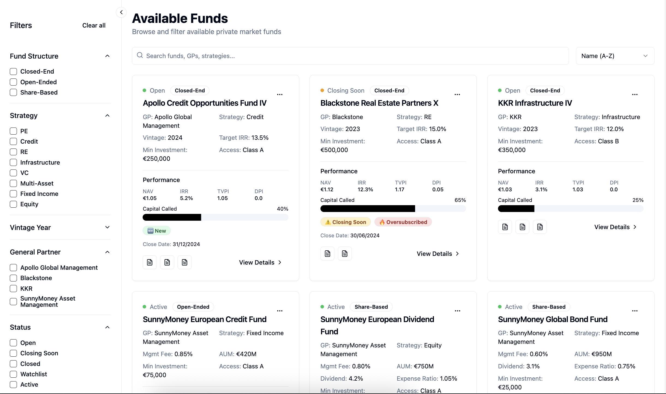
Task: Check the SunnyMoney Asset Management partner filter
Action: coord(13,302)
